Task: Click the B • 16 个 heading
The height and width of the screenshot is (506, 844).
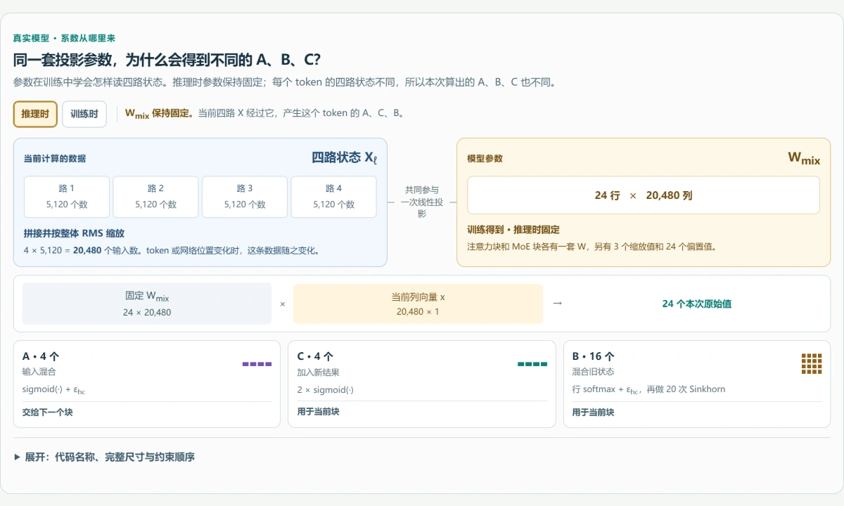Action: pyautogui.click(x=593, y=356)
